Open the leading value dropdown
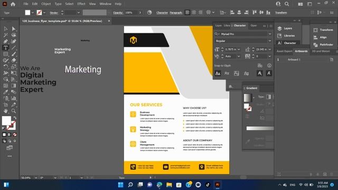 [270, 50]
